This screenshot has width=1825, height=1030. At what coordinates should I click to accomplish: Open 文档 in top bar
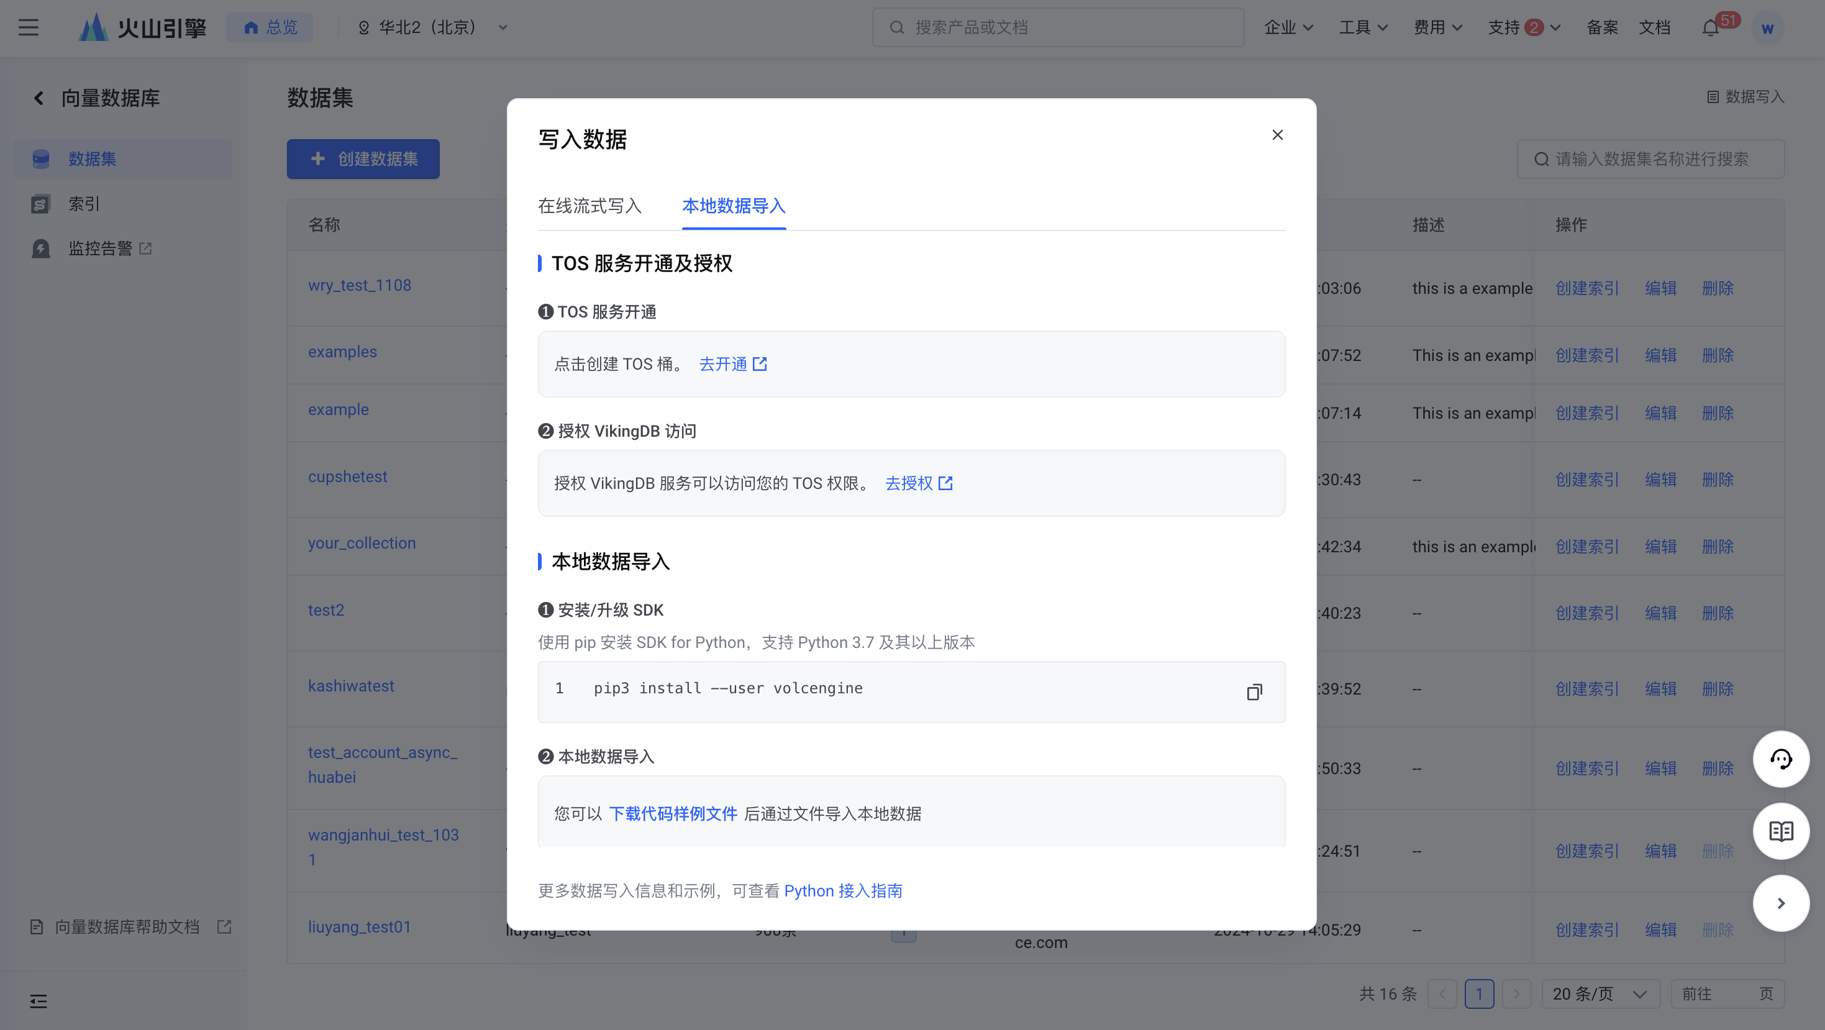(1654, 27)
